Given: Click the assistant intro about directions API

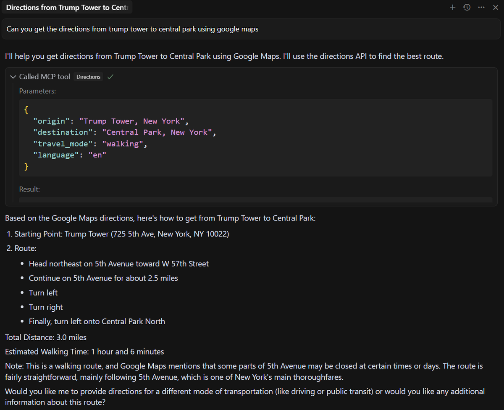Looking at the screenshot, I should pyautogui.click(x=224, y=56).
